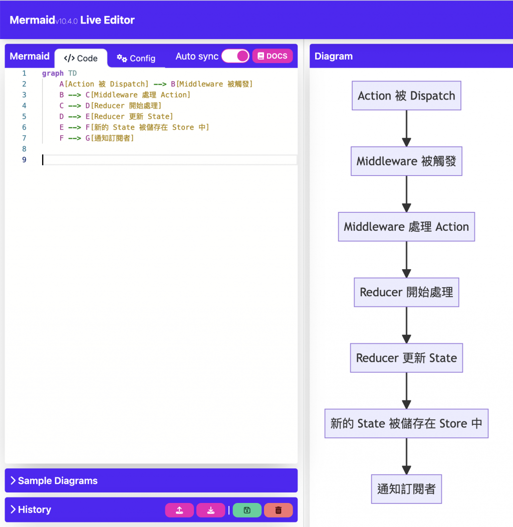Select 'Reducer 更新 State' diagram node
Image resolution: width=513 pixels, height=527 pixels.
point(406,358)
